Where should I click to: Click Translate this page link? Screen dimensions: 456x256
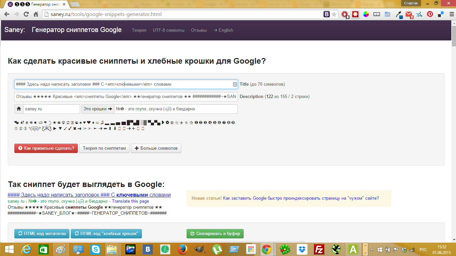coord(131,201)
